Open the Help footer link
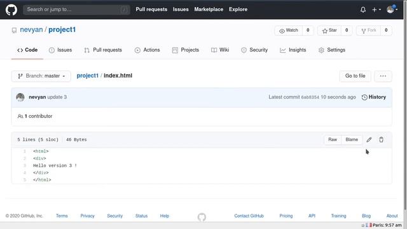 pos(165,216)
